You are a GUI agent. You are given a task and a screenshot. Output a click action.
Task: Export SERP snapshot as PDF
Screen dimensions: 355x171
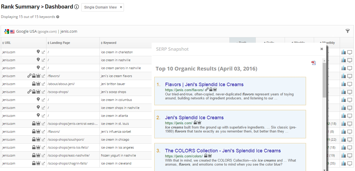pyautogui.click(x=313, y=63)
